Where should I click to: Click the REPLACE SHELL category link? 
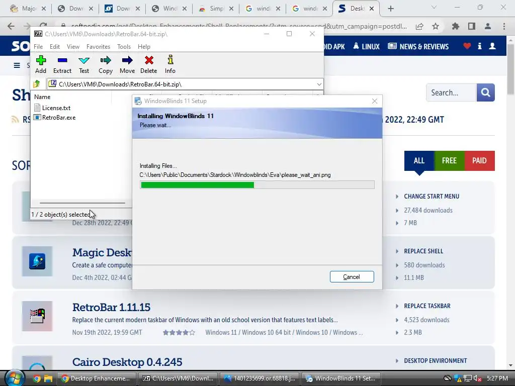pyautogui.click(x=423, y=251)
